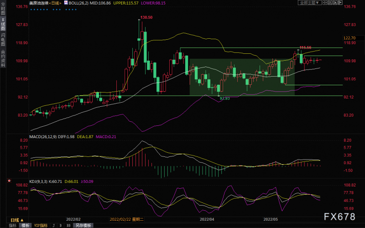The height and width of the screenshot is (228, 365).
Task: Select the 指标 bottom tab
Action: tap(13, 225)
